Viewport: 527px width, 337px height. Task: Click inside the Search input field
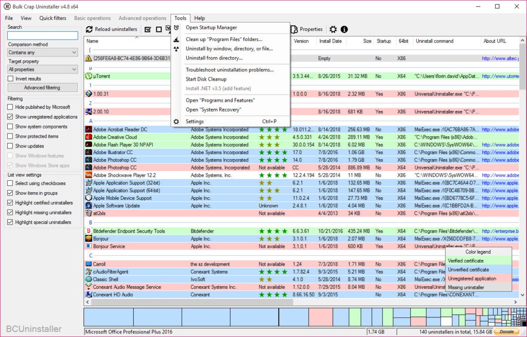point(43,35)
